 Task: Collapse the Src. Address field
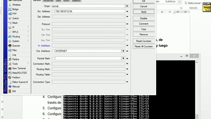click(x=127, y=11)
